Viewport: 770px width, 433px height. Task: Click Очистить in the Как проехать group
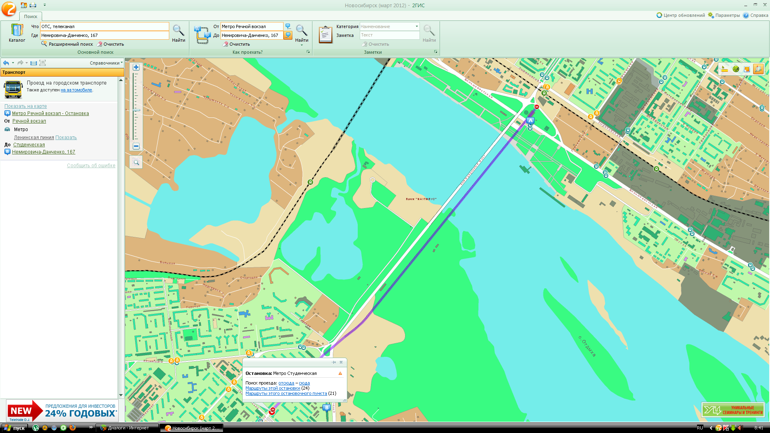point(237,44)
